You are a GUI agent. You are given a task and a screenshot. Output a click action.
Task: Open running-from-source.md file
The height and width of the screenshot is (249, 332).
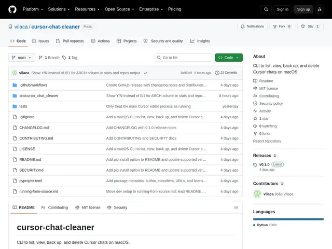(x=39, y=191)
